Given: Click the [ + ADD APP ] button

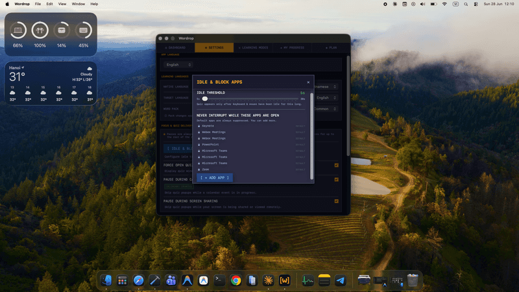Looking at the screenshot, I should point(215,178).
